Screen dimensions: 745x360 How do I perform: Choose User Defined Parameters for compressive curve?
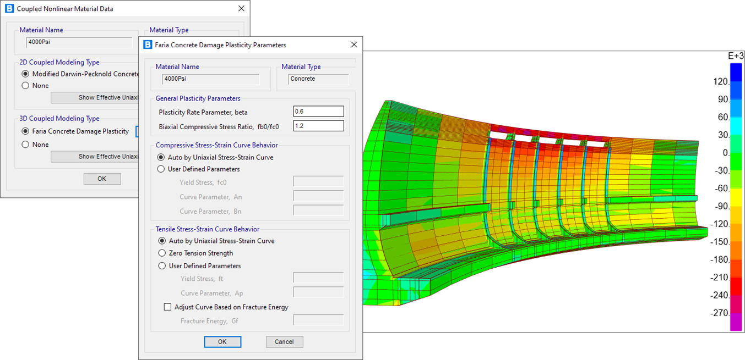tap(161, 169)
